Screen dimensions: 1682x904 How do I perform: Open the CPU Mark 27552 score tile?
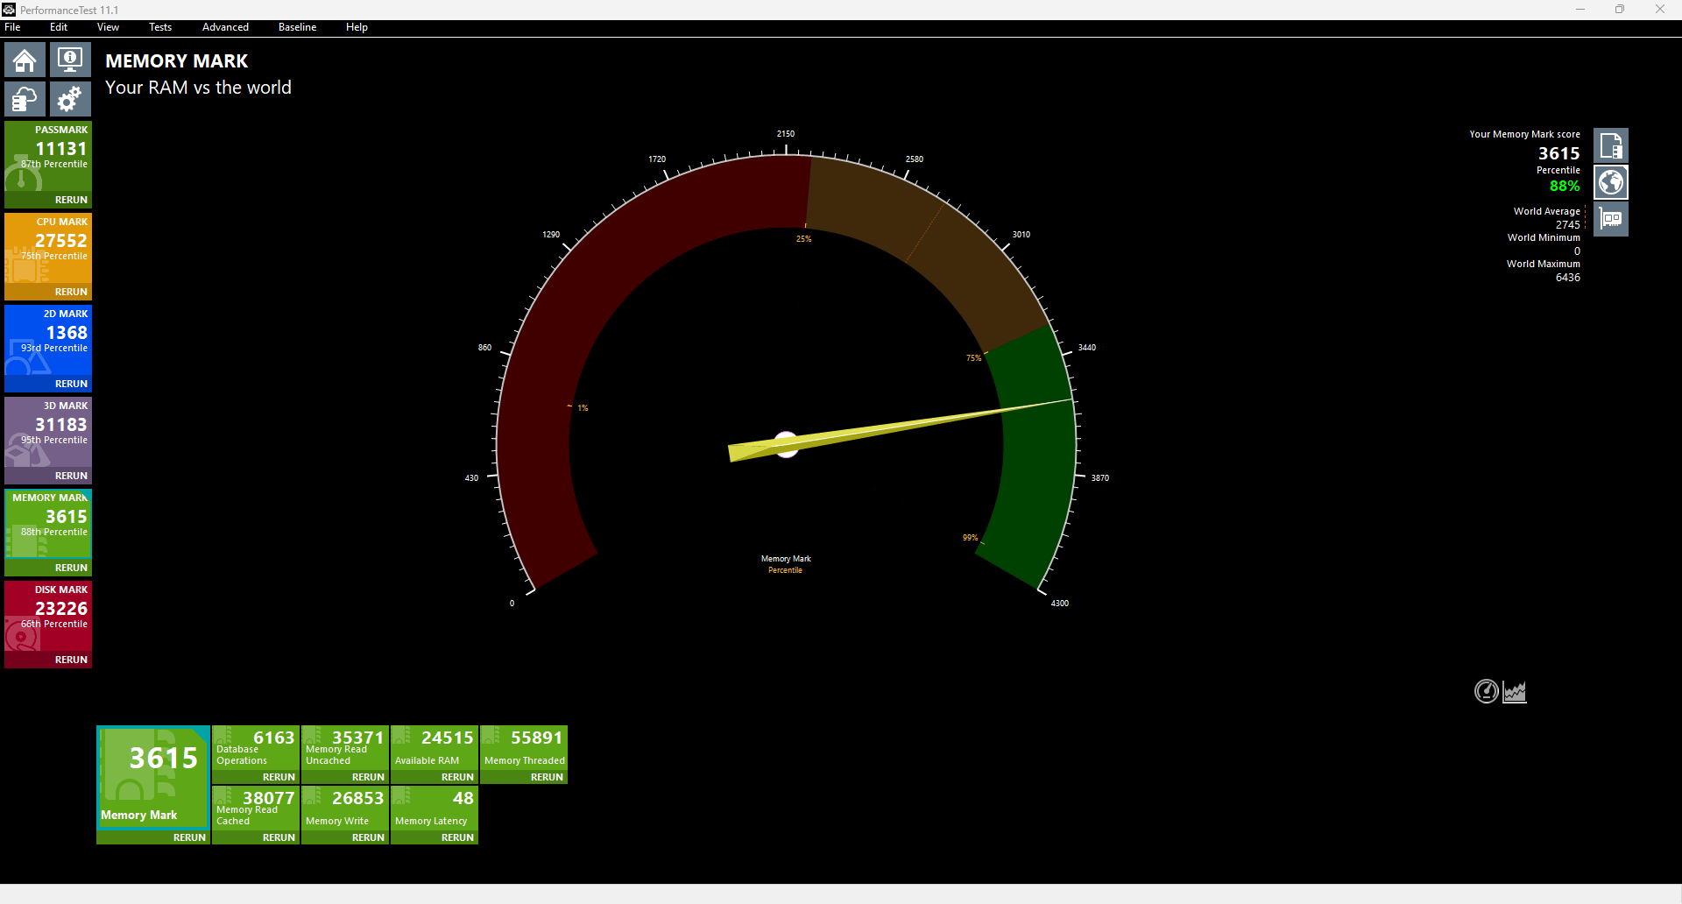coord(48,249)
